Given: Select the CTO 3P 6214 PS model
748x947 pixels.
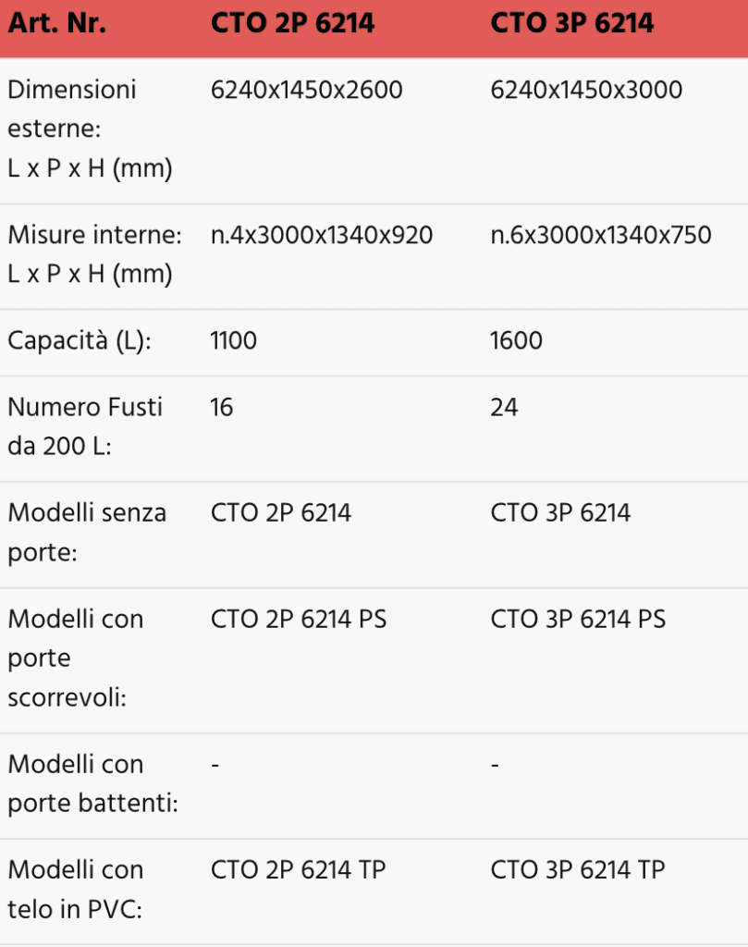Looking at the screenshot, I should pos(578,619).
